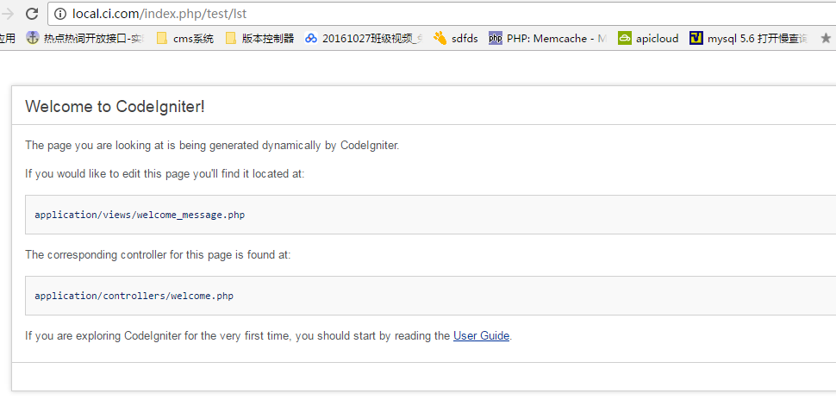Screen dimensions: 836x406
Task: Click the site info icon in address bar
Action: point(60,14)
